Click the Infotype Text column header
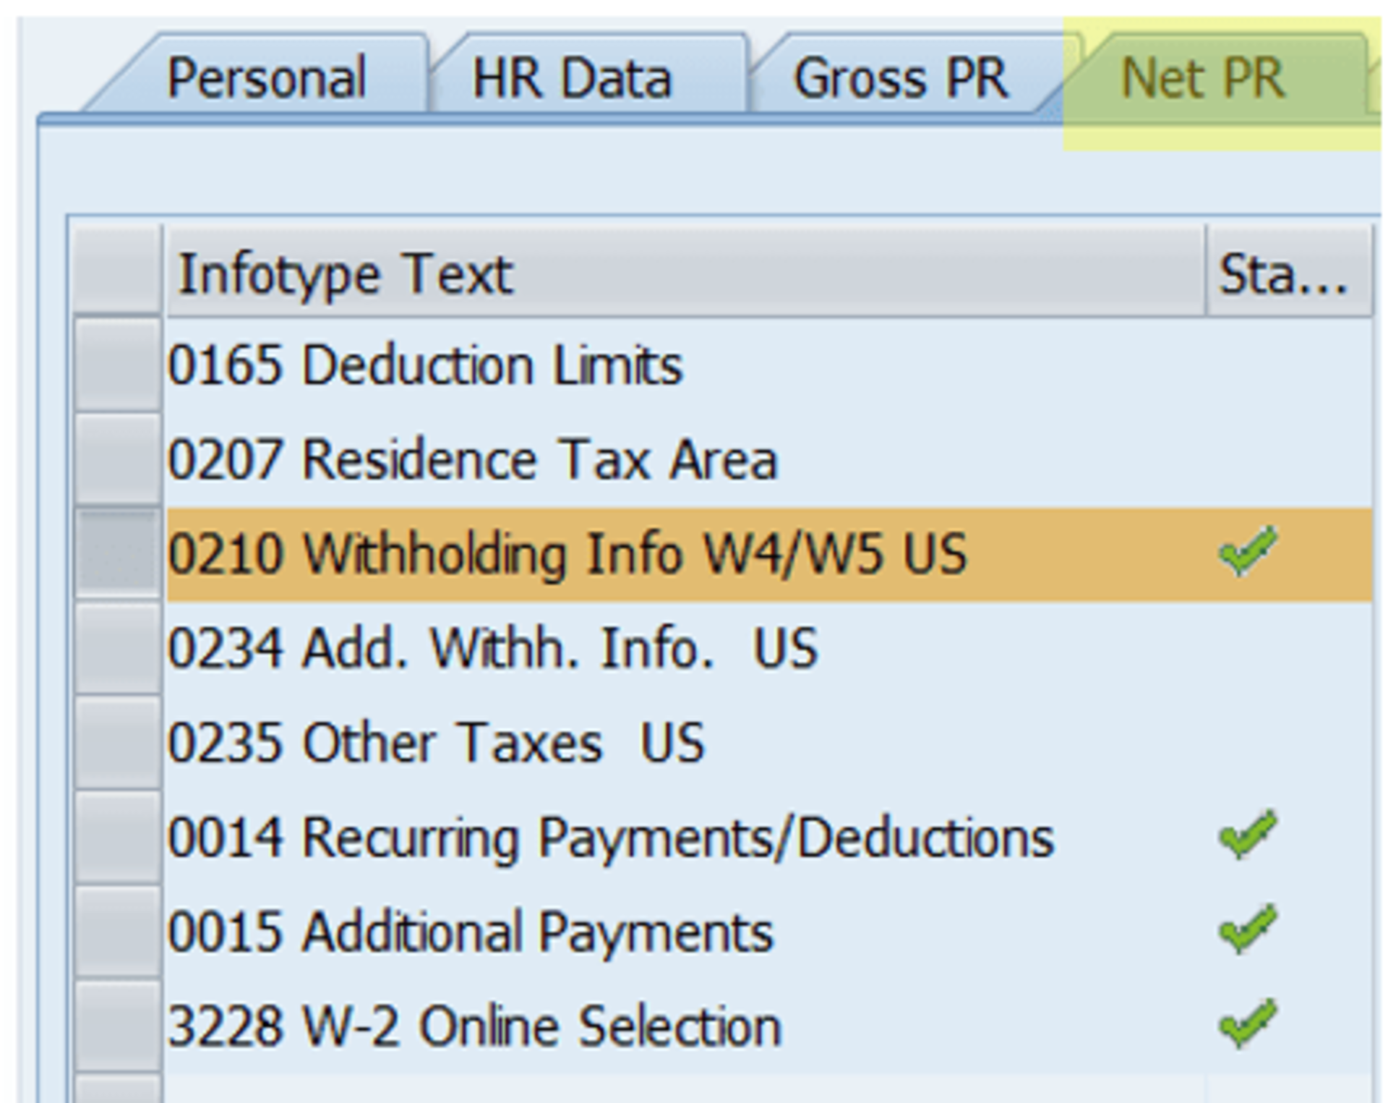The height and width of the screenshot is (1103, 1388). pos(347,275)
